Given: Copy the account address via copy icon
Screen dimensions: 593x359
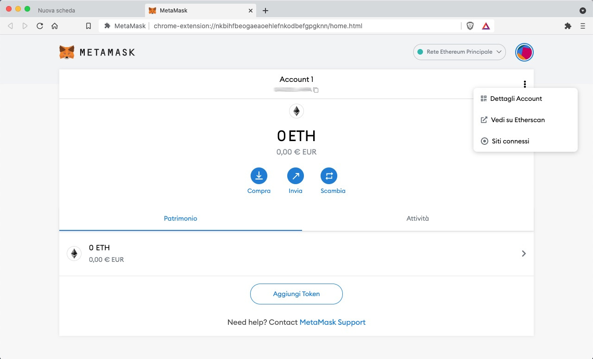Looking at the screenshot, I should [316, 90].
